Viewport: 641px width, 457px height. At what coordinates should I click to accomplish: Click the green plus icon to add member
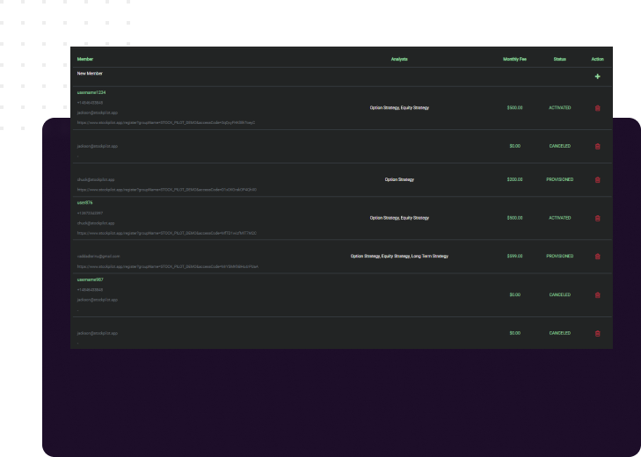pos(598,76)
